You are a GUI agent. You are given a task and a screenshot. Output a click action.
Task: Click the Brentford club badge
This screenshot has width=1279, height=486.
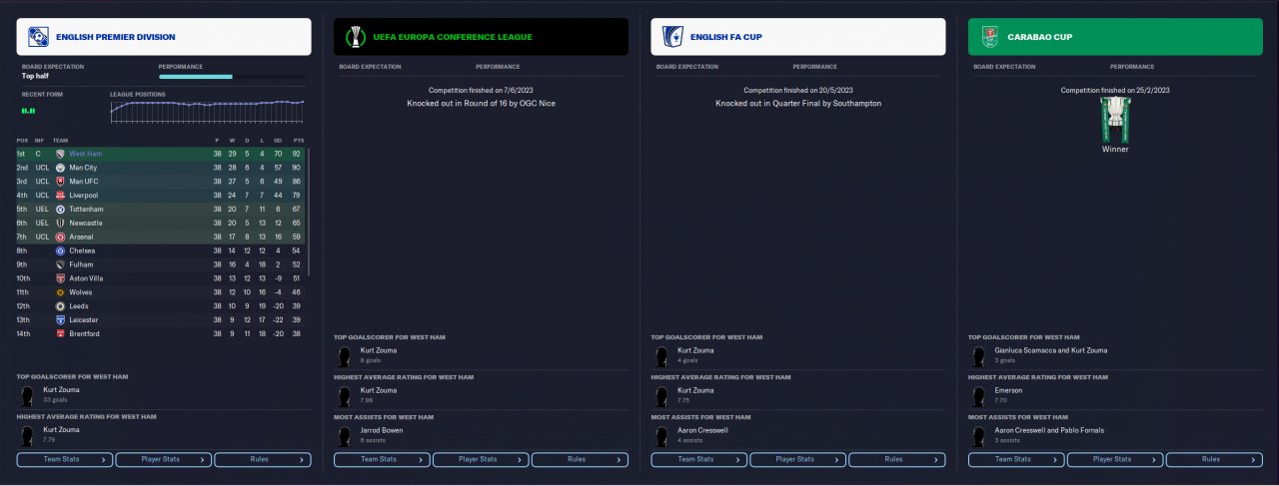coord(60,333)
